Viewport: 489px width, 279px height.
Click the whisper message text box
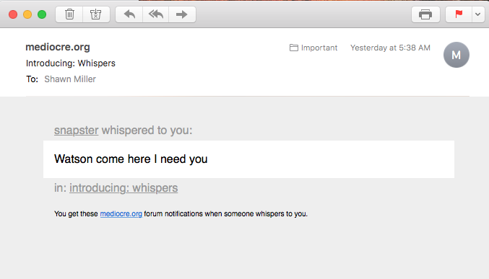pyautogui.click(x=248, y=159)
